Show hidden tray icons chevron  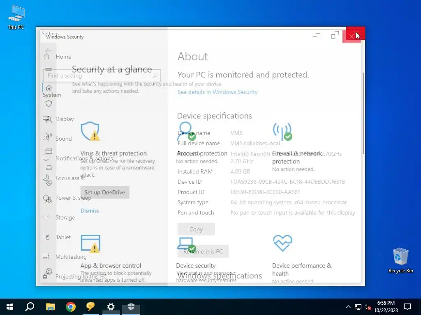[348, 307]
